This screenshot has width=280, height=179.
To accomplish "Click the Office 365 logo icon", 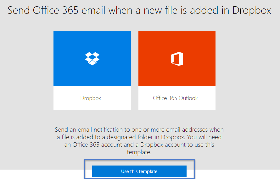I will point(177,59).
